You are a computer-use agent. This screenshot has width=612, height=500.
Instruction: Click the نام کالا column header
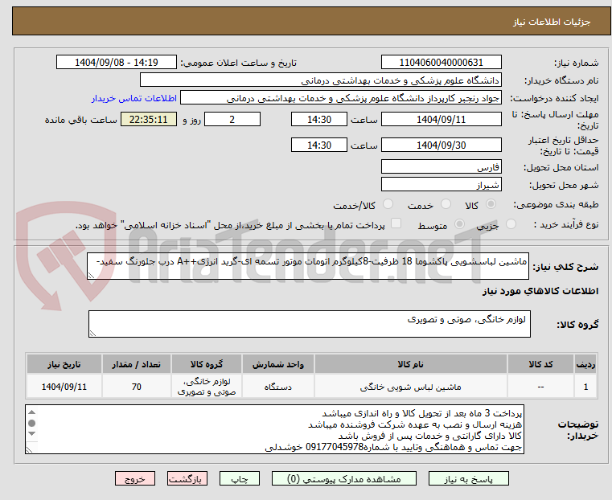coord(410,364)
